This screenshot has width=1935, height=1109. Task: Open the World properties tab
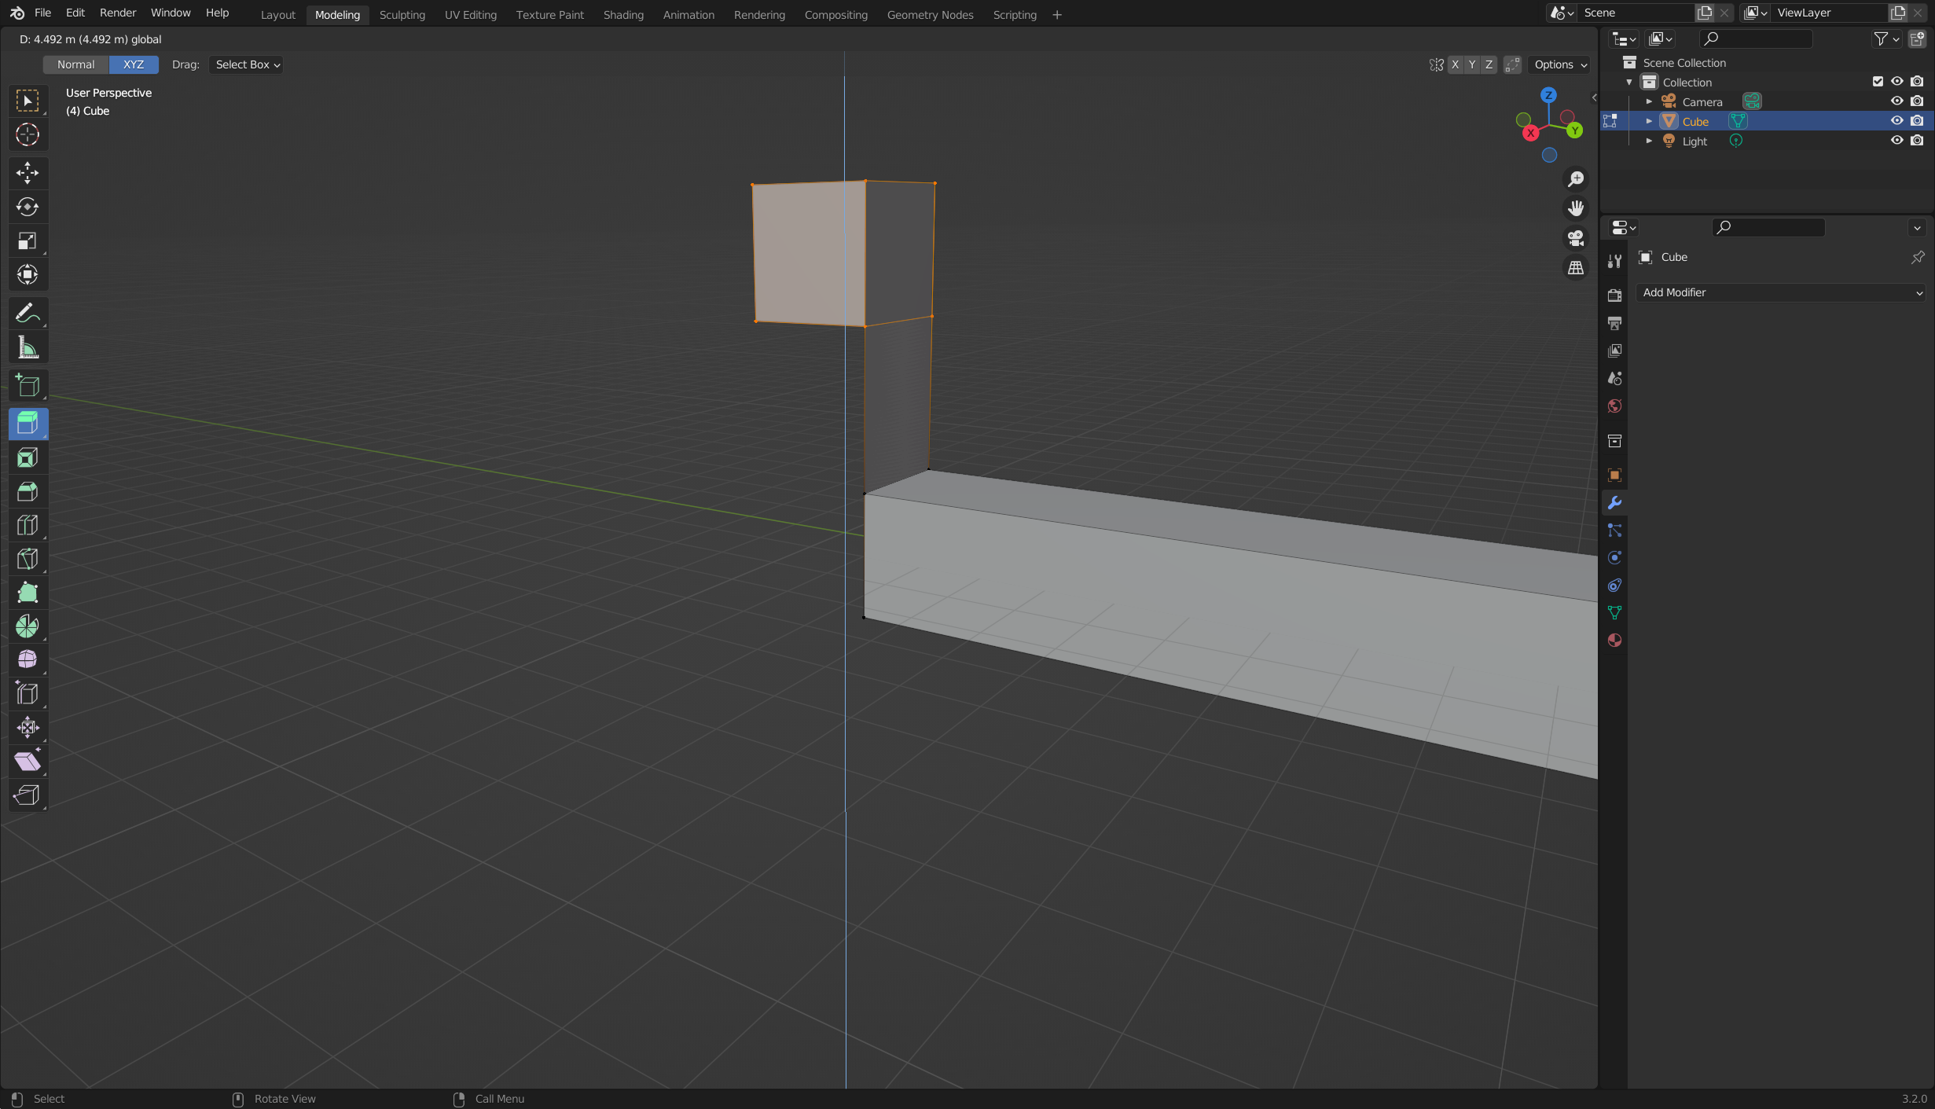tap(1614, 406)
